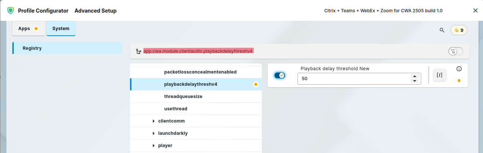
Task: Expand the clientcomm tree node
Action: pyautogui.click(x=154, y=121)
